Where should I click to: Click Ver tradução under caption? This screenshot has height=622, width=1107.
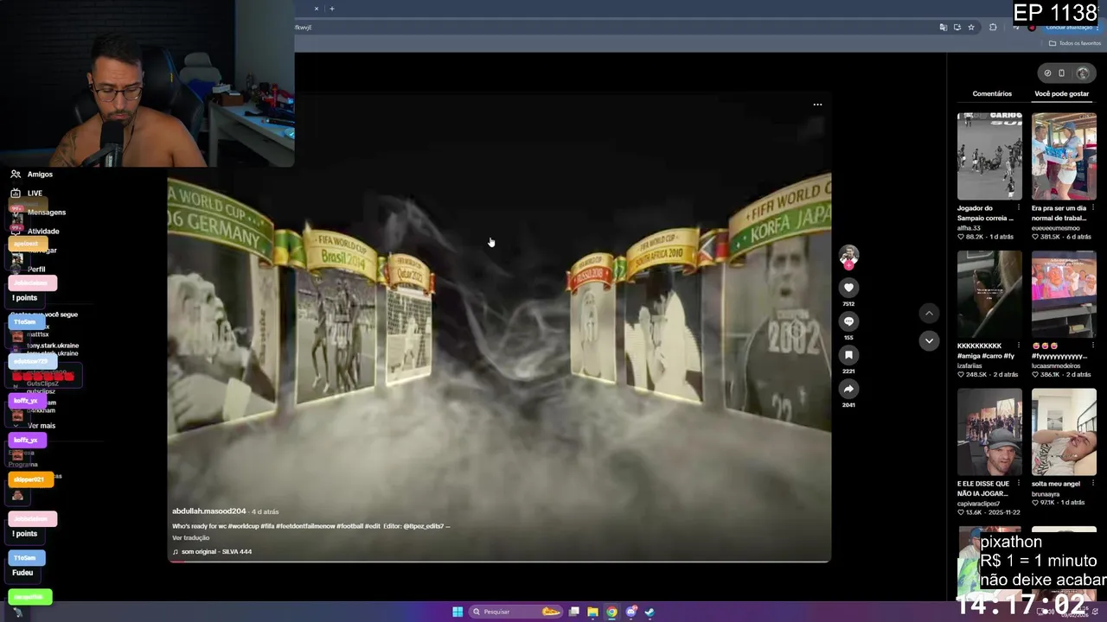(190, 538)
